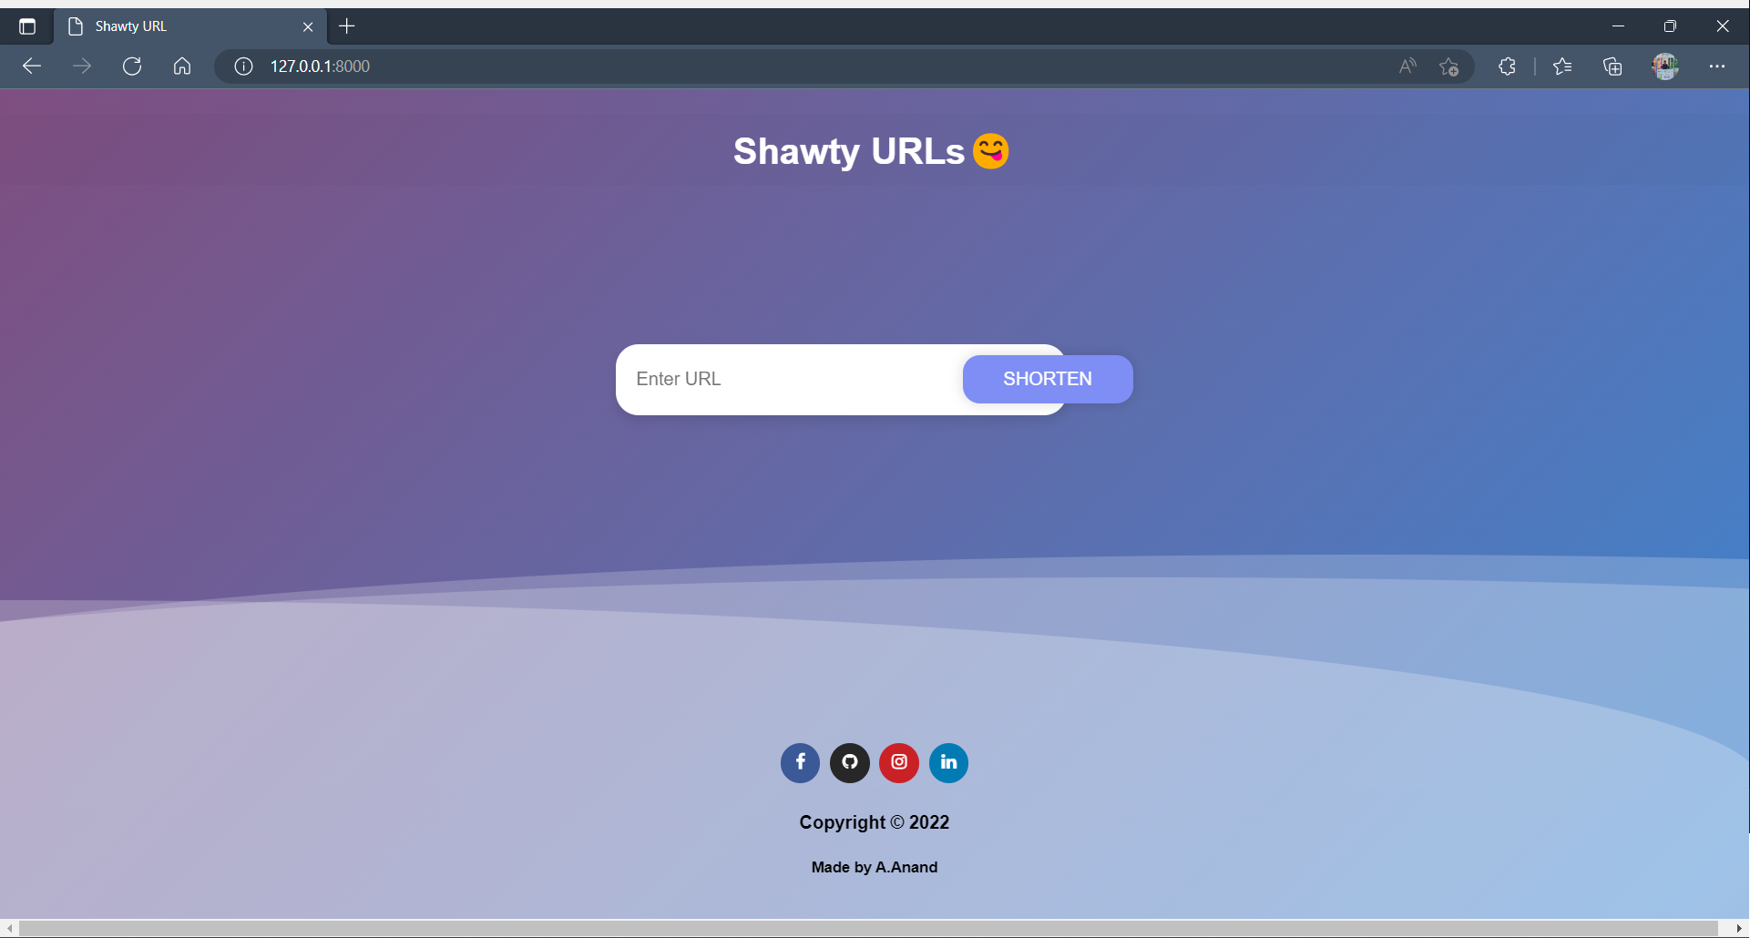The height and width of the screenshot is (938, 1750).
Task: Open the LinkedIn social icon
Action: tap(948, 763)
